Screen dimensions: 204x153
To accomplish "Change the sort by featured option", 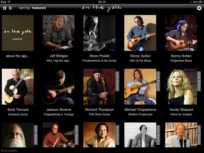I will (x=32, y=8).
